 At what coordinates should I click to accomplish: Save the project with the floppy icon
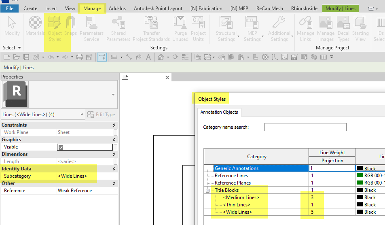(26, 57)
